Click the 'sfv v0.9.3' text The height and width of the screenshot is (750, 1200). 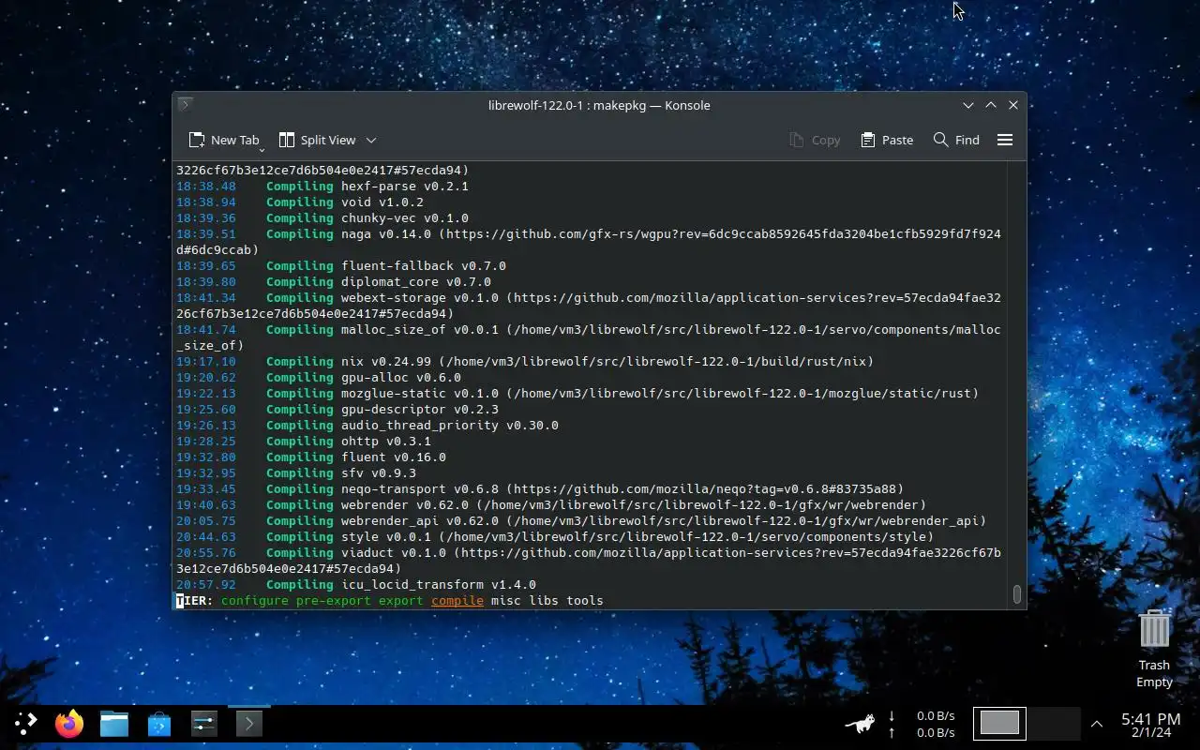[x=379, y=473]
